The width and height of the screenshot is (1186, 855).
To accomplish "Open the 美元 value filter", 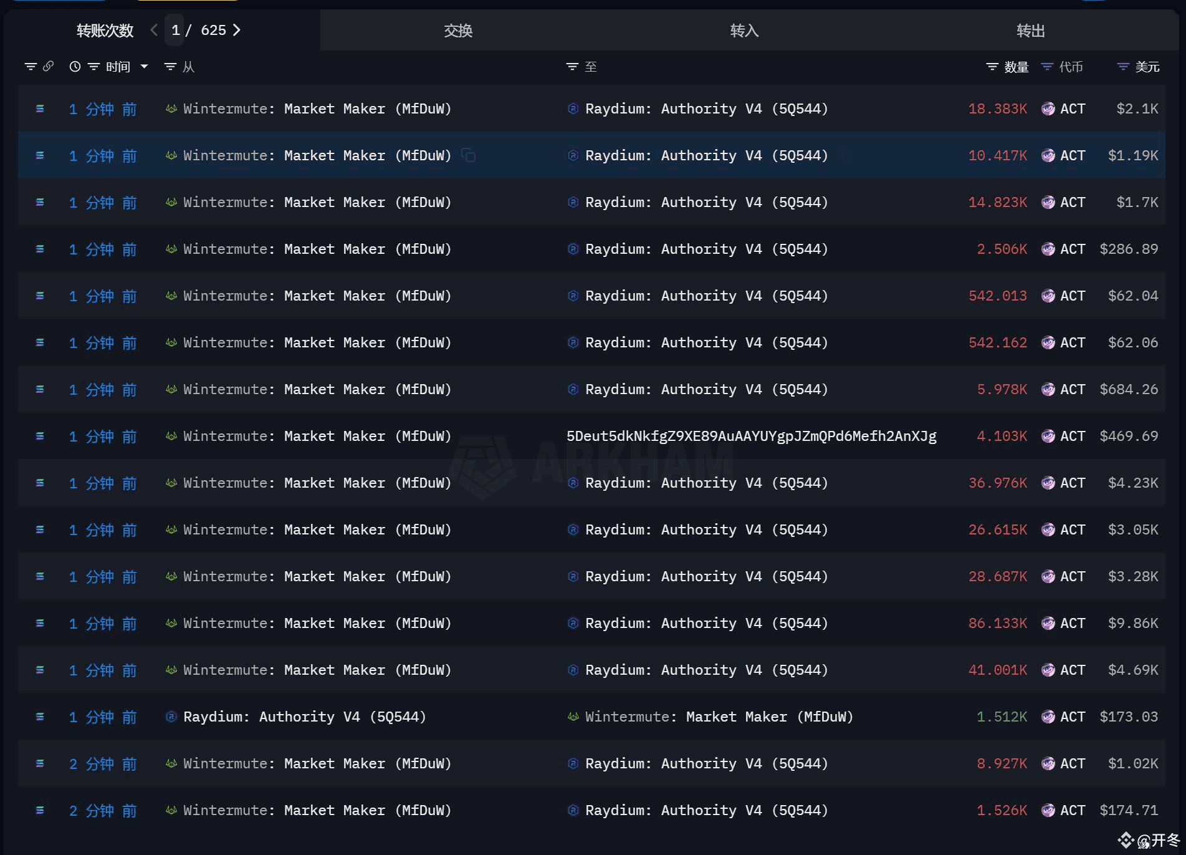I will click(1123, 67).
